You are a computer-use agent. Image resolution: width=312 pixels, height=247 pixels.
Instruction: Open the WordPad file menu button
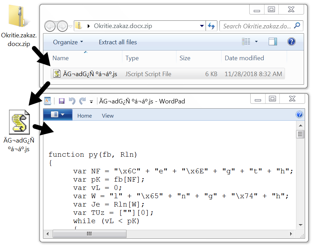point(58,115)
